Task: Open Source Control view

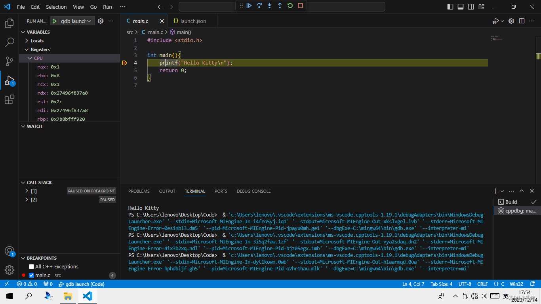Action: (x=10, y=61)
